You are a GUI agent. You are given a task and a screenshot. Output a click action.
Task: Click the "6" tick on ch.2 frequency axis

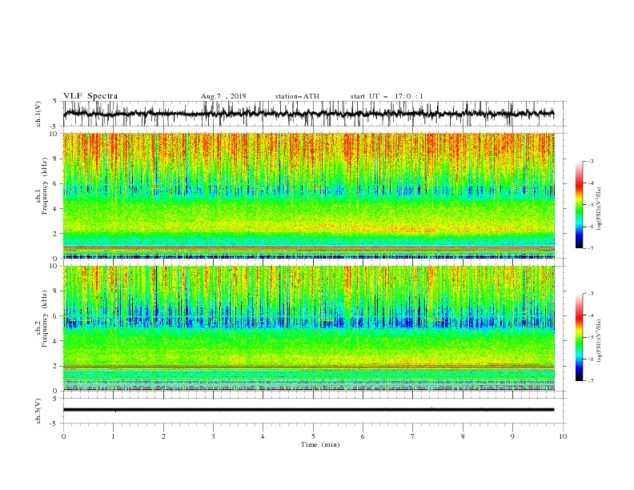click(56, 315)
